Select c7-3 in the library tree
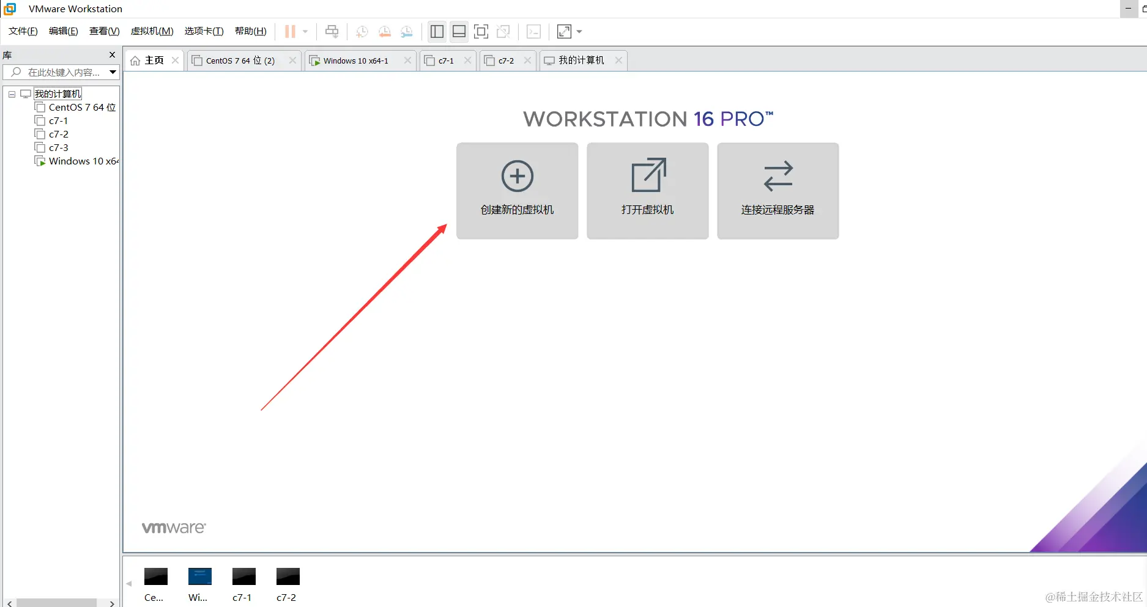This screenshot has width=1147, height=607. tap(59, 147)
